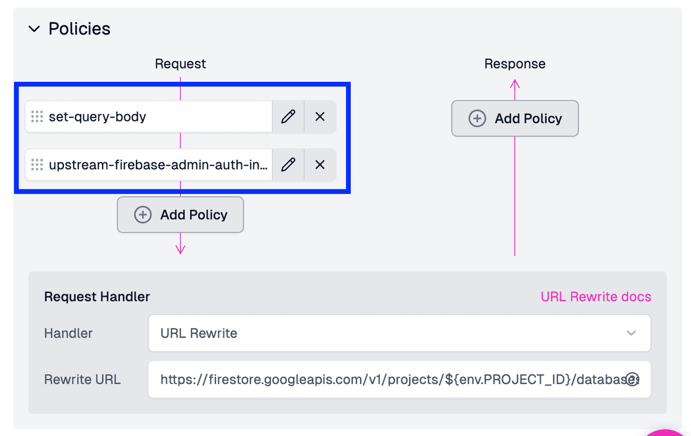Open the URL Rewrite docs link
This screenshot has height=436, width=691.
click(595, 297)
